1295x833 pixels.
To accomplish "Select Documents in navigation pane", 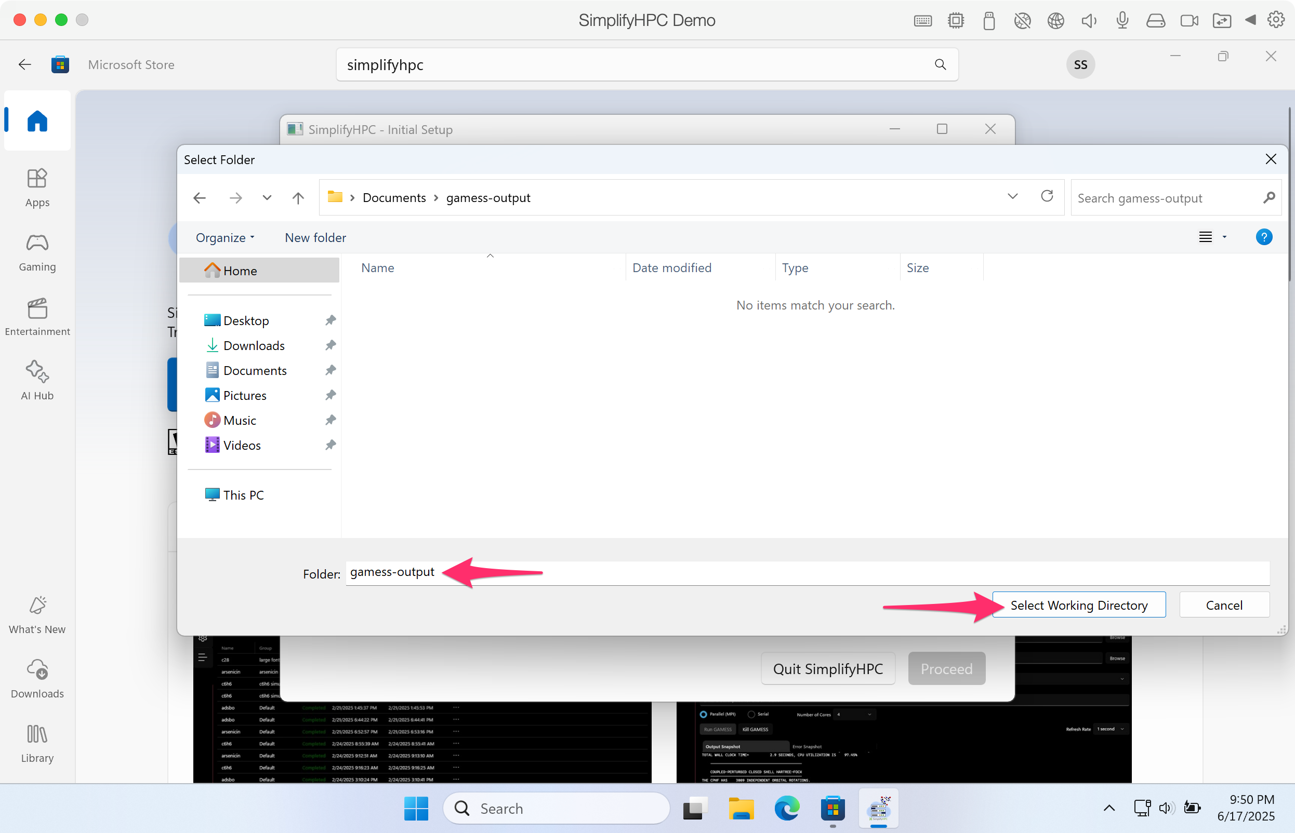I will tap(254, 370).
